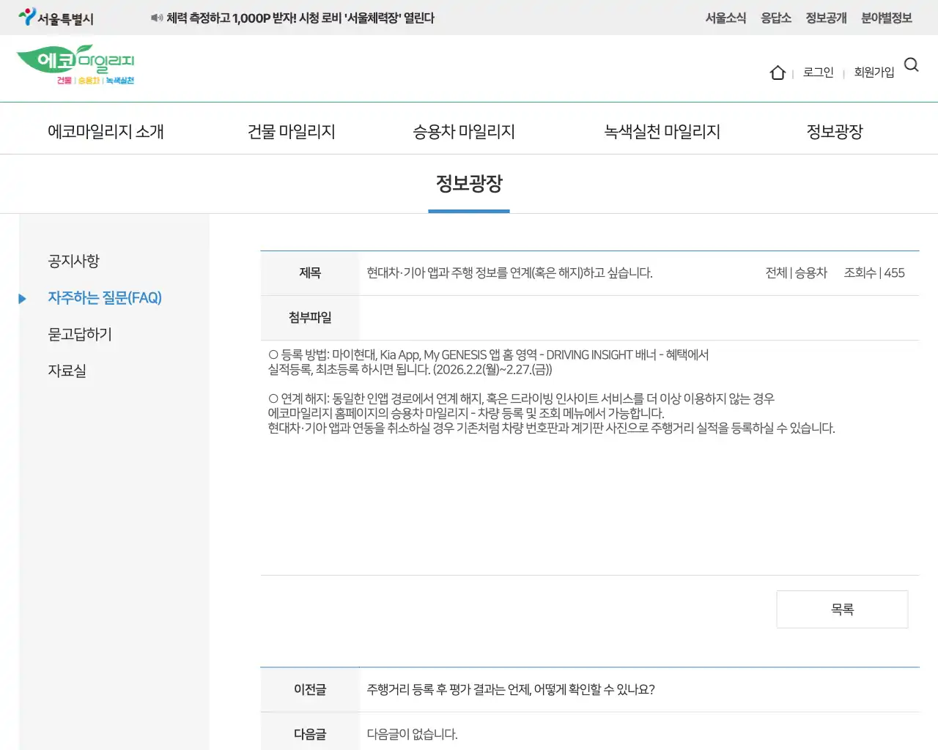
Task: Click the speaker announcement icon
Action: (157, 18)
